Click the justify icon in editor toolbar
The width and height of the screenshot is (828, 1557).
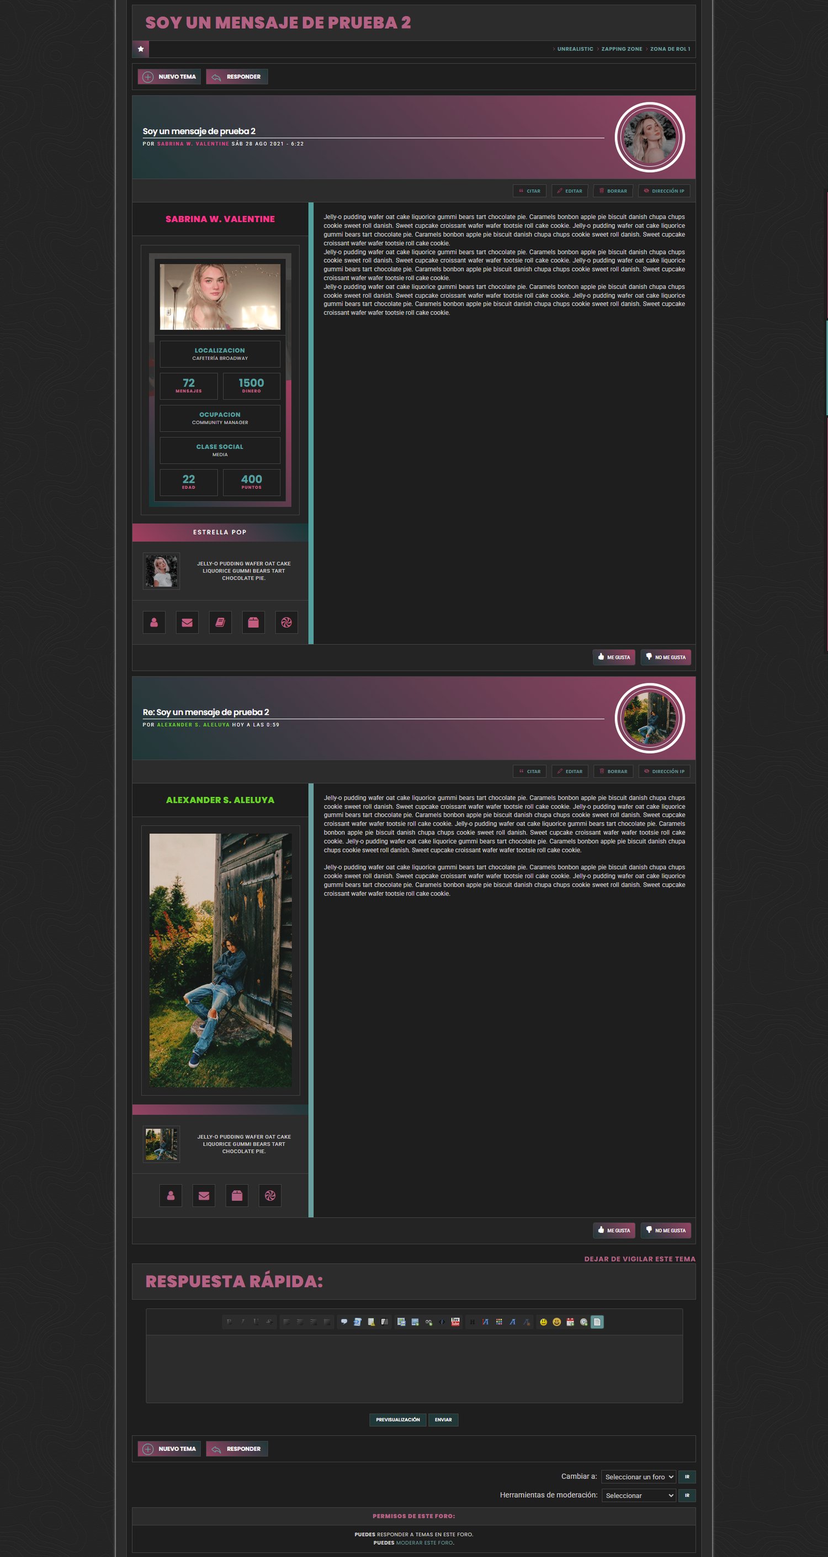tap(327, 1322)
